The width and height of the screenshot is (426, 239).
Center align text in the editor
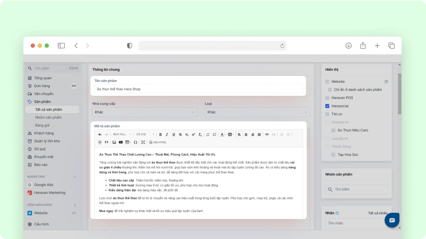tap(246, 135)
